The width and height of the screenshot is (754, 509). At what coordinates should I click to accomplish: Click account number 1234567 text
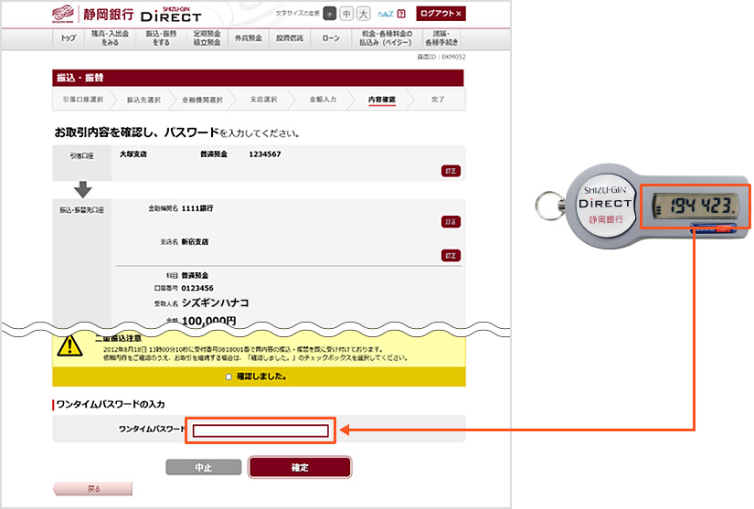[x=265, y=154]
